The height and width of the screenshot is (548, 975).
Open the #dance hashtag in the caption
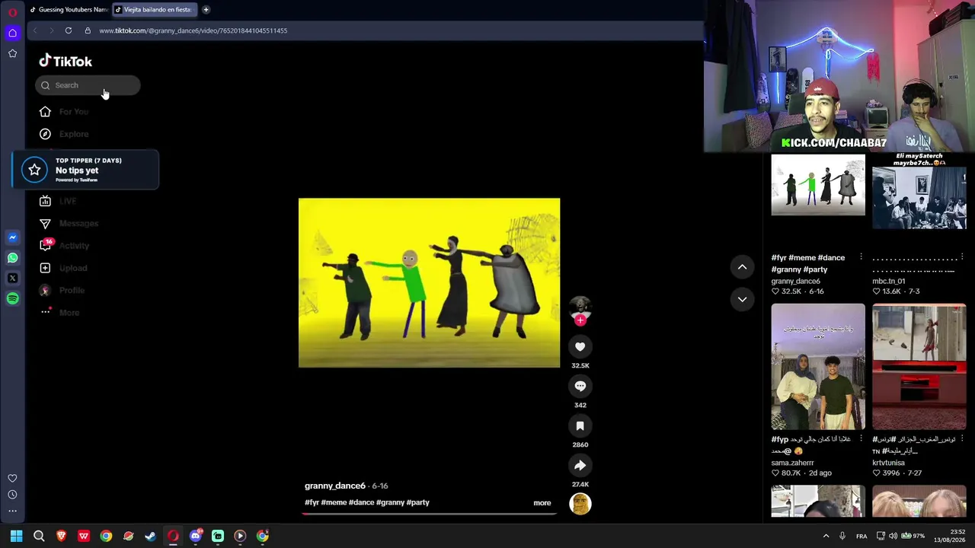pyautogui.click(x=361, y=502)
